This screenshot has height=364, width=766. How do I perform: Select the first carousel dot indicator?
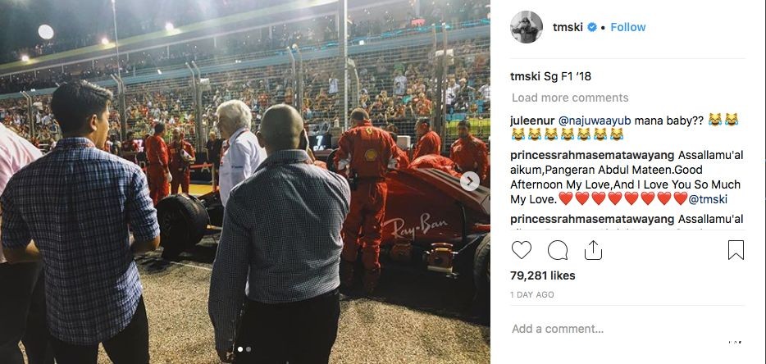[239, 349]
